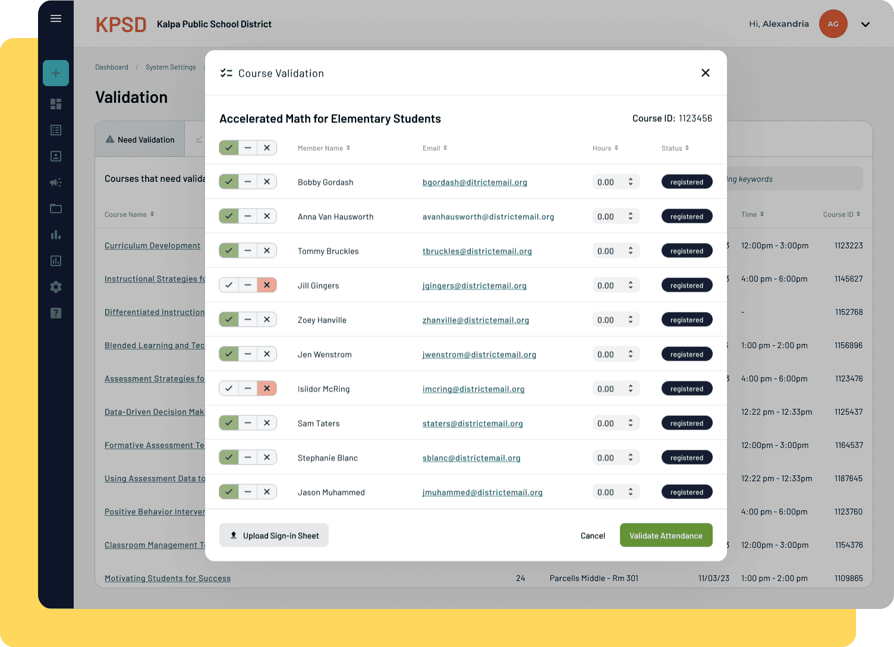Close the Course Validation dialog
Screen dimensions: 894x647
tap(706, 73)
